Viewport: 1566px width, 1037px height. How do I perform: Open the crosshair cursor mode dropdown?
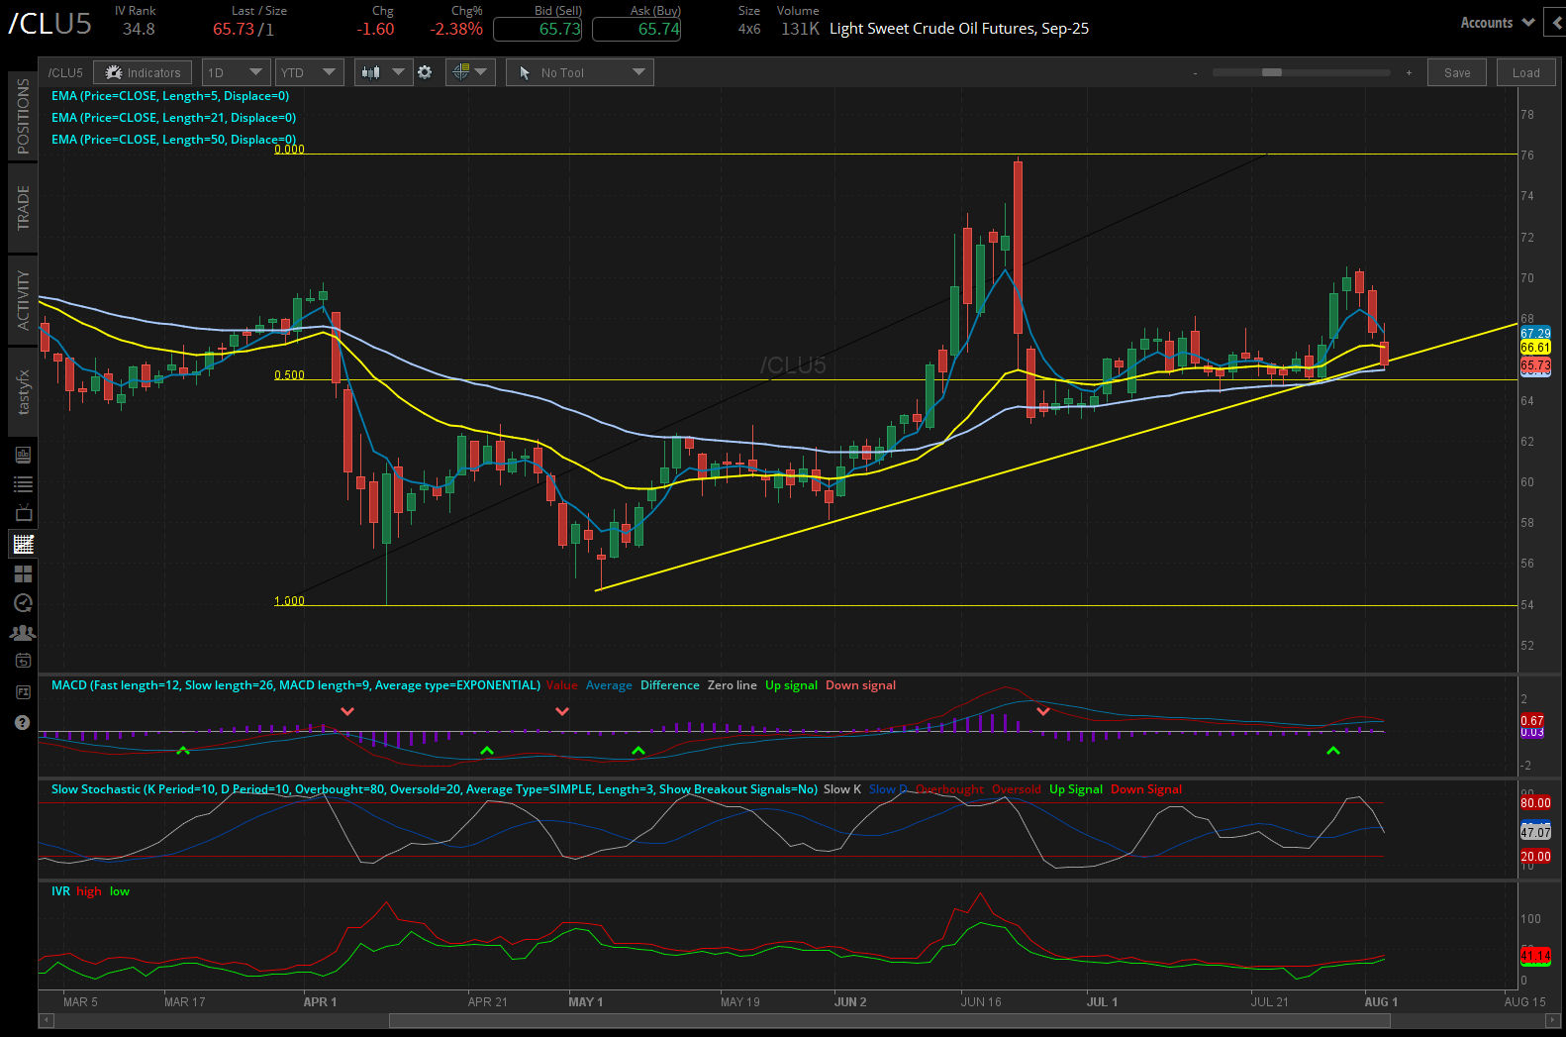(470, 72)
